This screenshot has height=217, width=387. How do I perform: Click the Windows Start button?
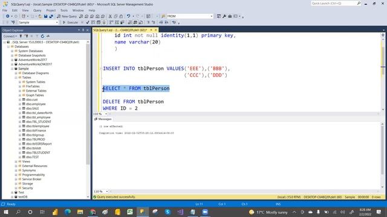[6, 212]
